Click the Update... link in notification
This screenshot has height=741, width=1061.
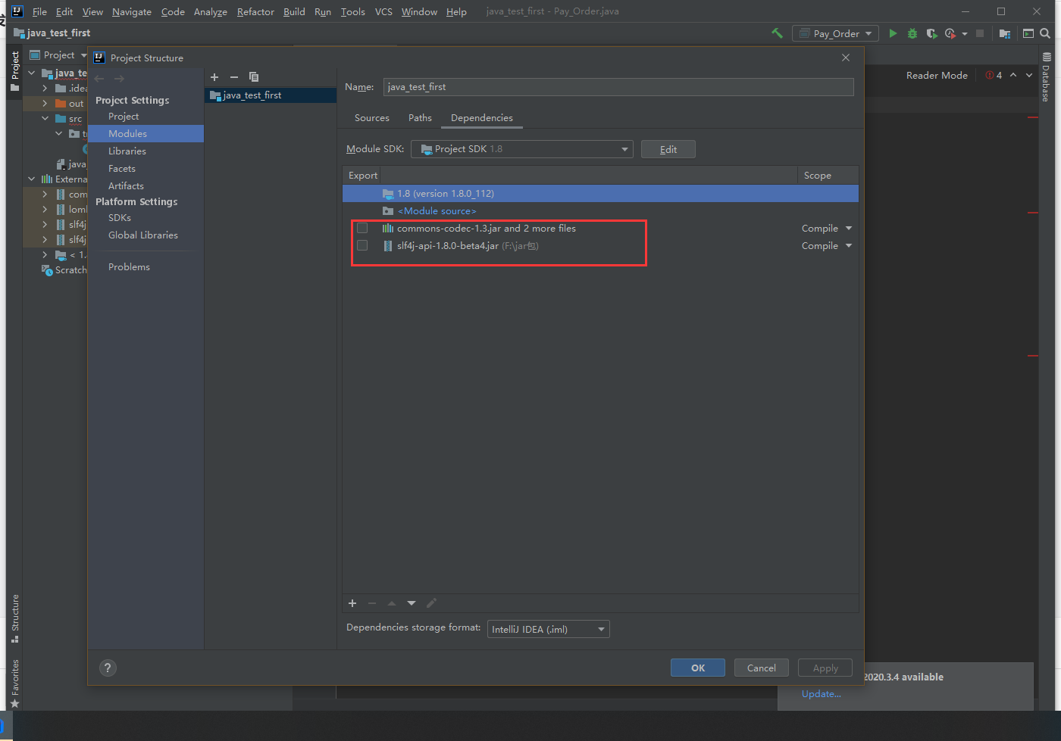[x=822, y=694]
